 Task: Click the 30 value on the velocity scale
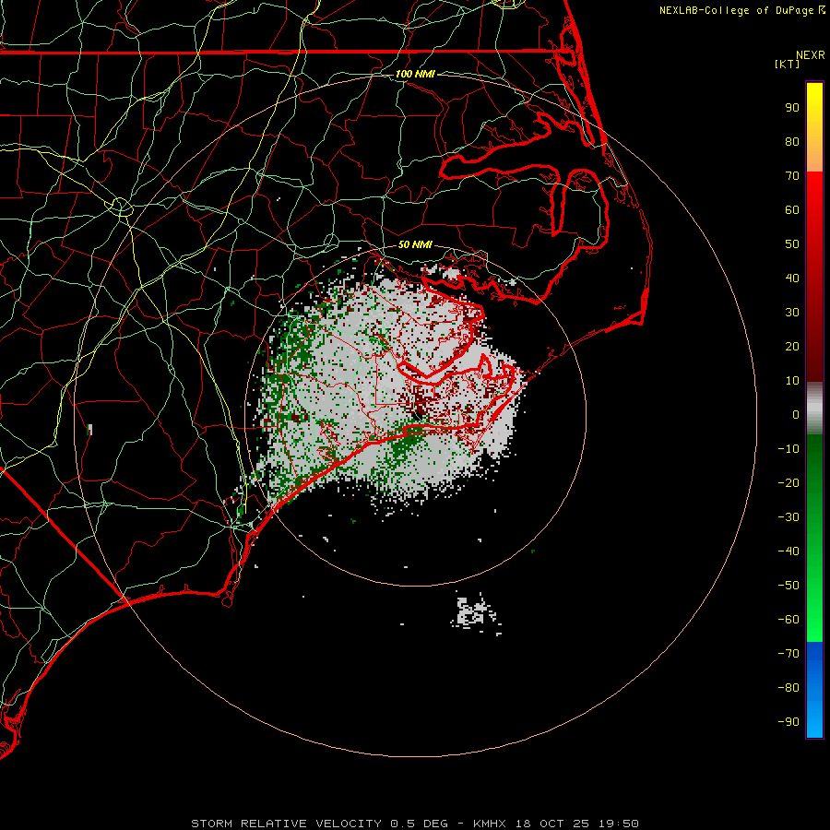click(x=792, y=313)
